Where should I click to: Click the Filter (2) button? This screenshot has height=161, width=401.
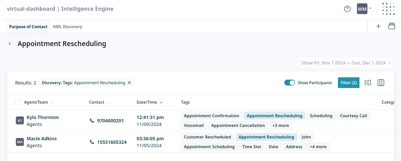[x=348, y=83]
